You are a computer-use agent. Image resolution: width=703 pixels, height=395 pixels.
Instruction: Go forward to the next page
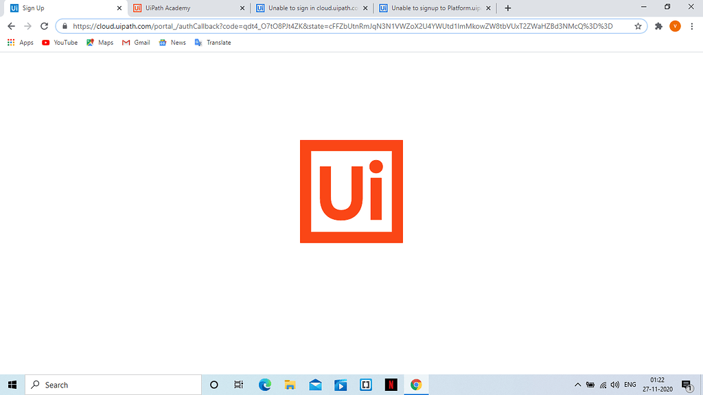(x=27, y=26)
